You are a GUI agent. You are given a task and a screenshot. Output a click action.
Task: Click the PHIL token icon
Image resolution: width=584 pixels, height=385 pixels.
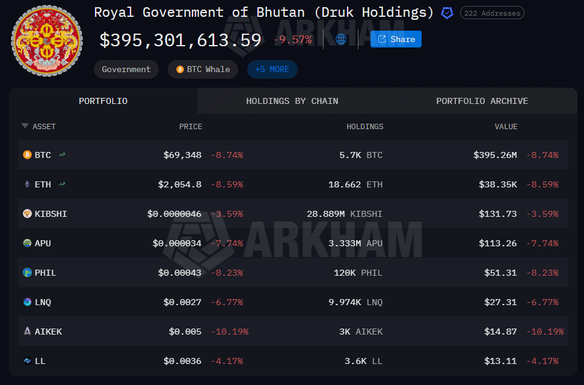(x=27, y=273)
